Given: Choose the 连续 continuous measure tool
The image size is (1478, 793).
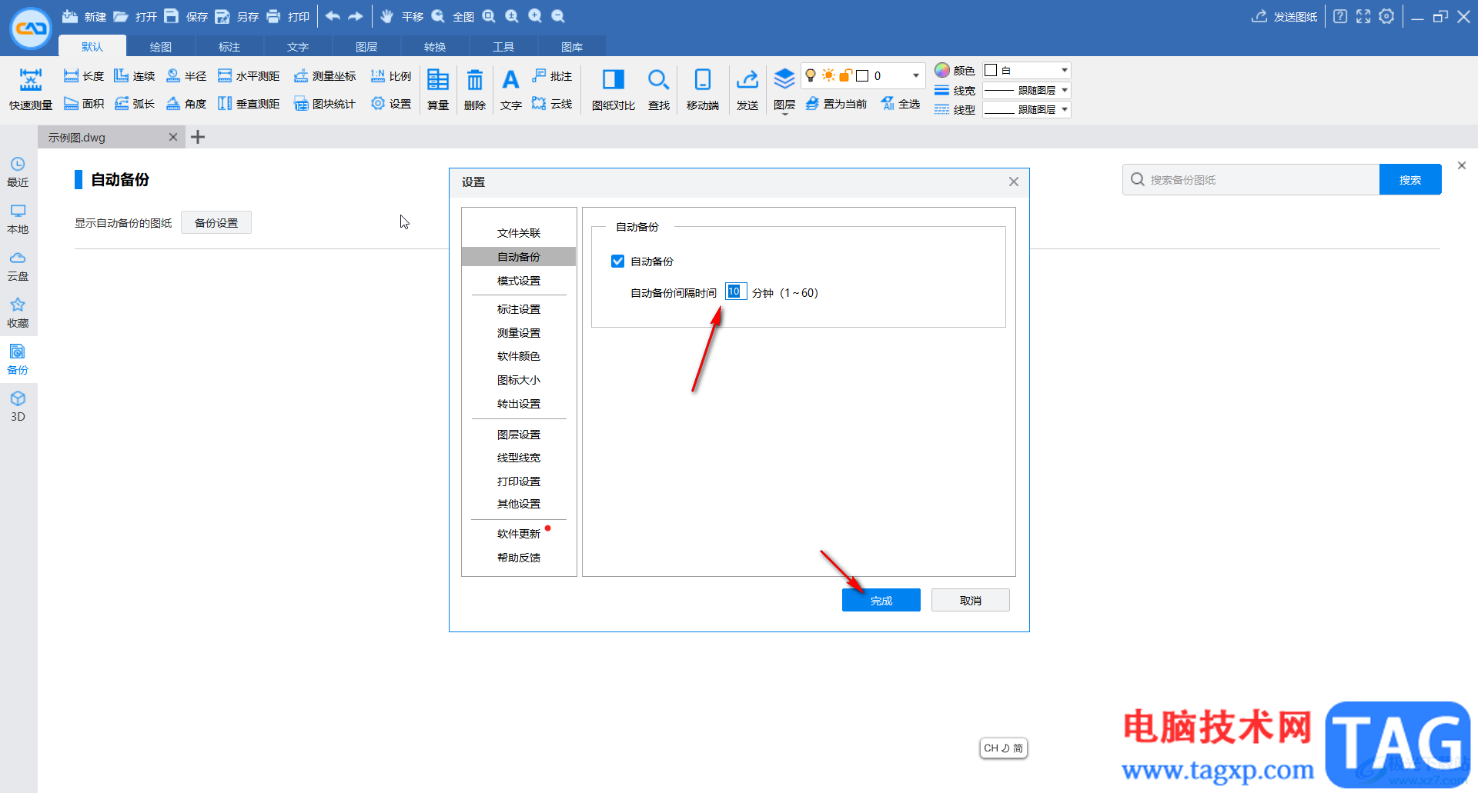Looking at the screenshot, I should pos(135,76).
